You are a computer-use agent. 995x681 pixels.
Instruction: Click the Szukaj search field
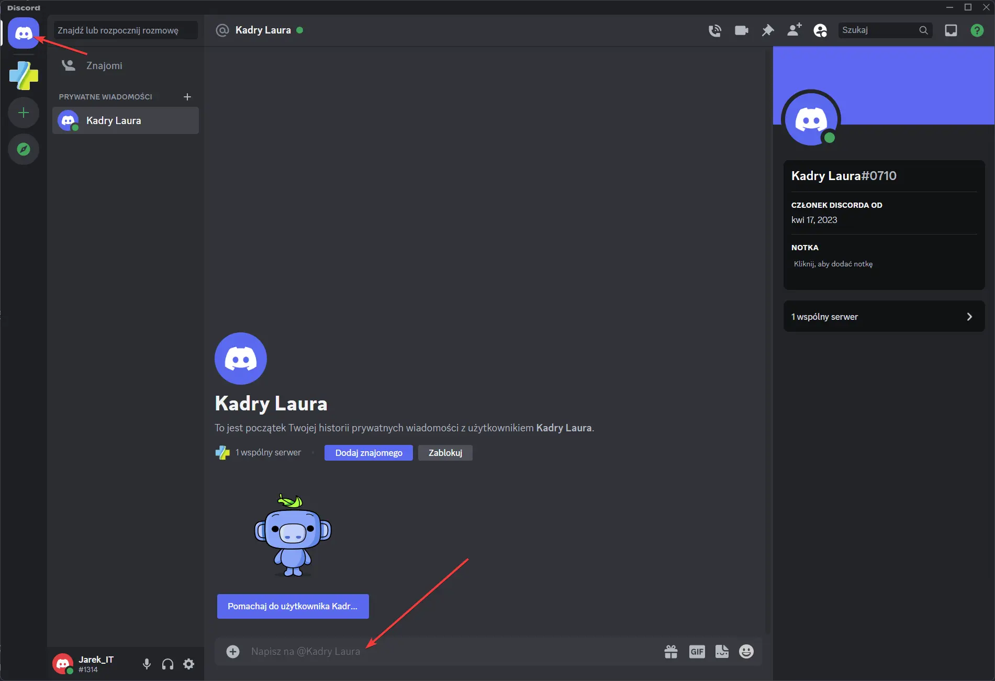click(885, 30)
